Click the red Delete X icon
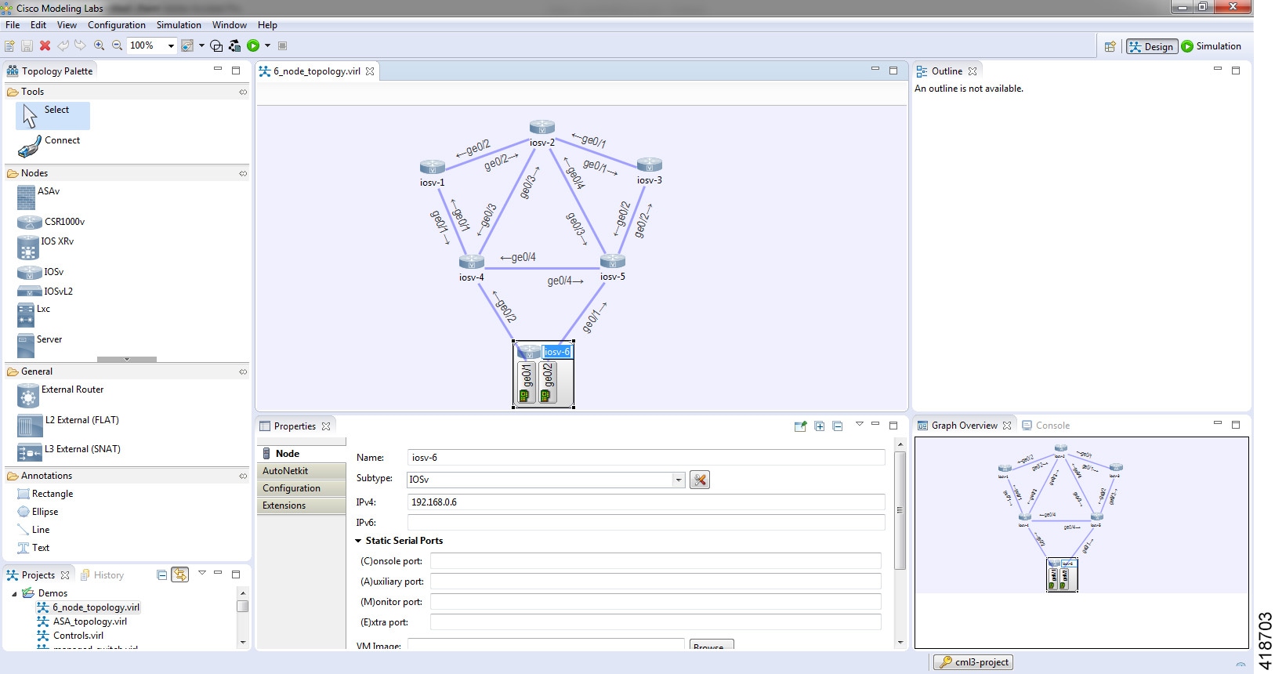The height and width of the screenshot is (674, 1275). (45, 45)
